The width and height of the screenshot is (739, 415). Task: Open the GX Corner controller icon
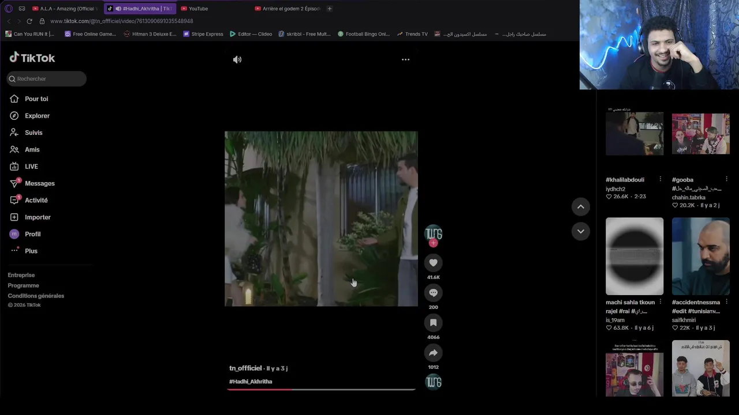(22, 9)
